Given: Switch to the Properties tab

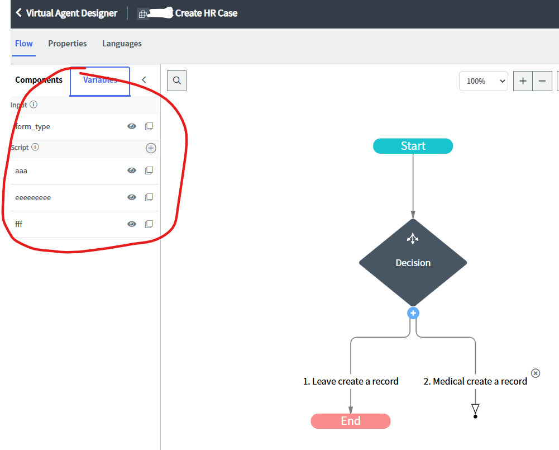Looking at the screenshot, I should point(67,43).
